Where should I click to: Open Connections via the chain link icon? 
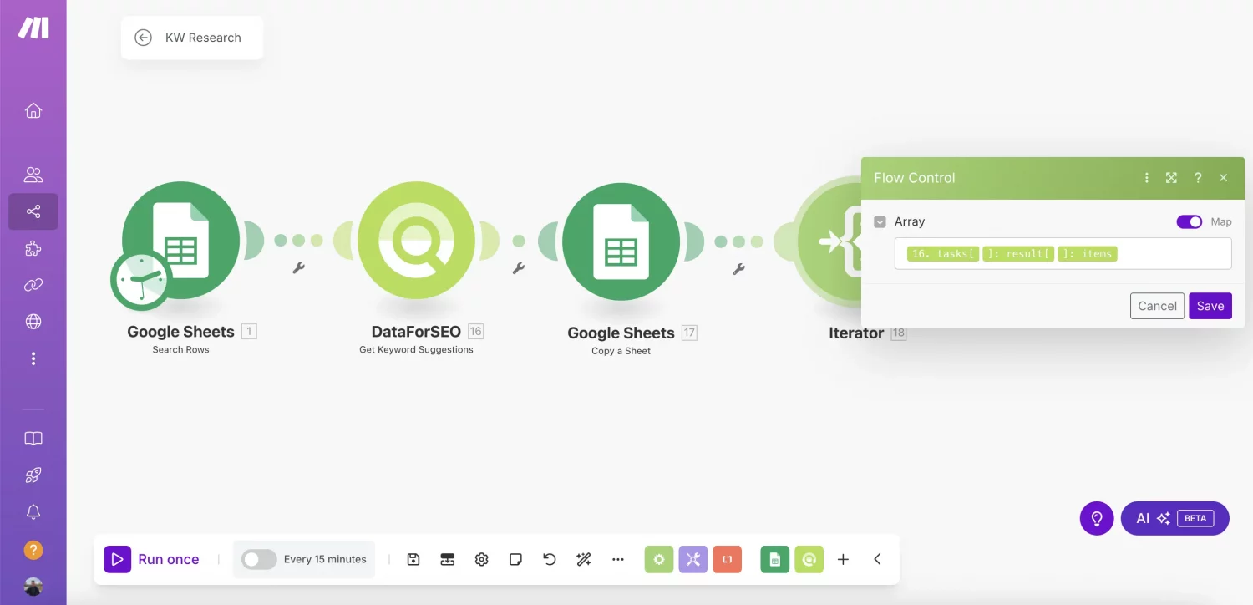[x=33, y=285]
